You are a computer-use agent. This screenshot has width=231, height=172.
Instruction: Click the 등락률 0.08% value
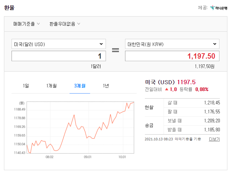pyautogui.click(x=202, y=89)
